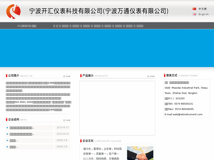This screenshot has height=160, width=214.
Task: Open the news item dated 2010-8-13
Action: 22,128
